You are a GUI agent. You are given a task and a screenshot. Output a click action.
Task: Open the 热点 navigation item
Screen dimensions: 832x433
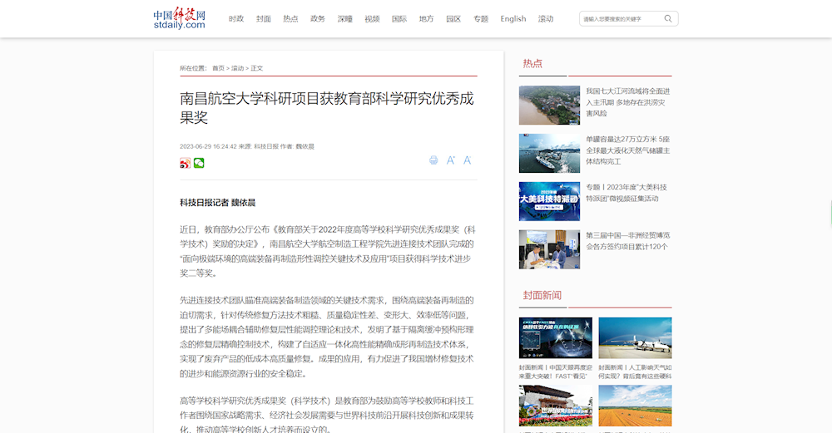click(x=290, y=18)
